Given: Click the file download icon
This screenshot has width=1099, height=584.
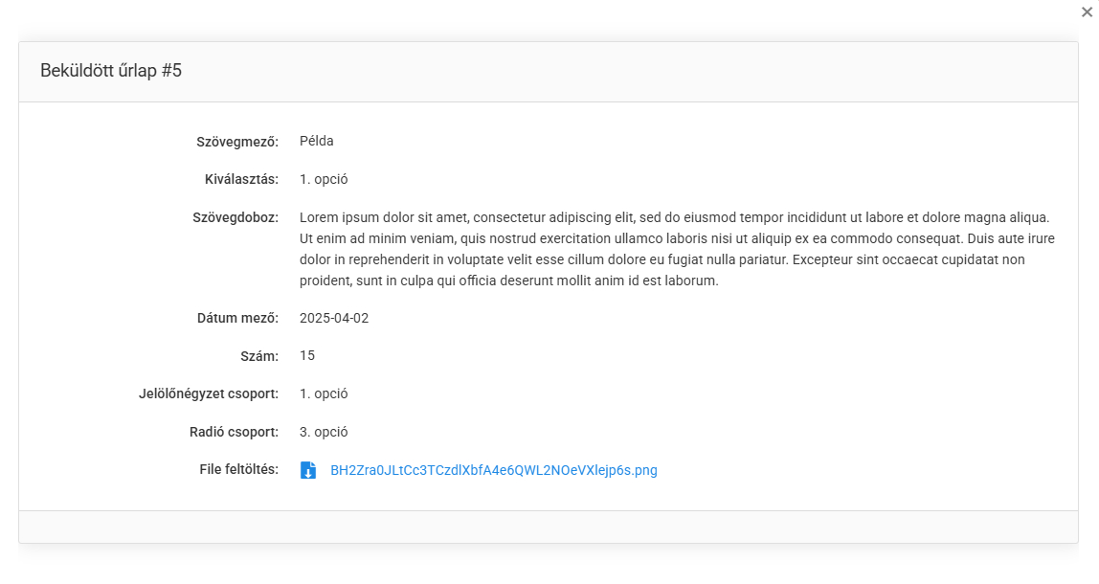Looking at the screenshot, I should tap(308, 470).
